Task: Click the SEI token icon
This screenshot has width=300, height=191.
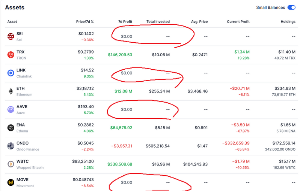Action: (x=11, y=37)
